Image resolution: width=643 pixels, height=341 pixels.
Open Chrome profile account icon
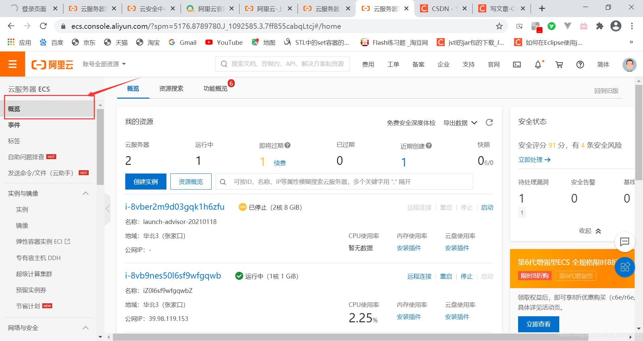click(x=616, y=26)
